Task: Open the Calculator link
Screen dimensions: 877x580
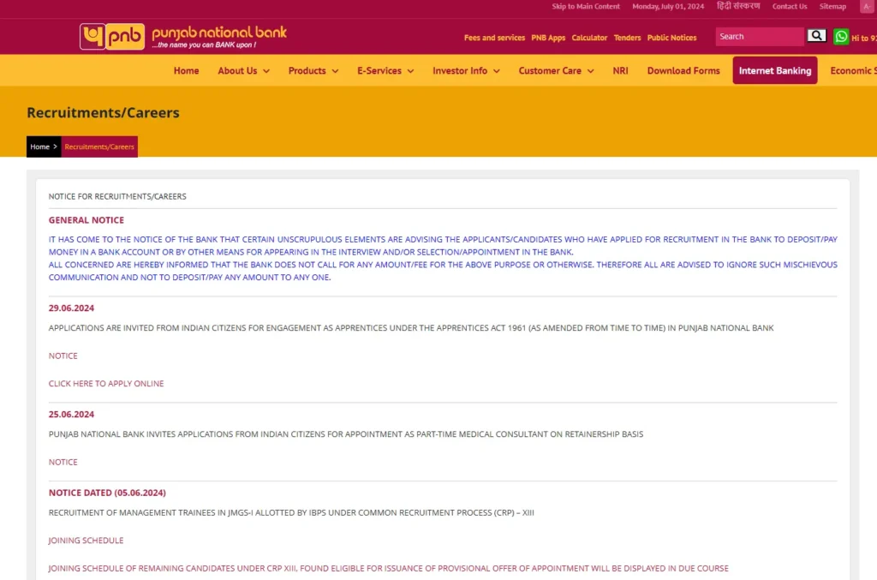Action: click(589, 38)
